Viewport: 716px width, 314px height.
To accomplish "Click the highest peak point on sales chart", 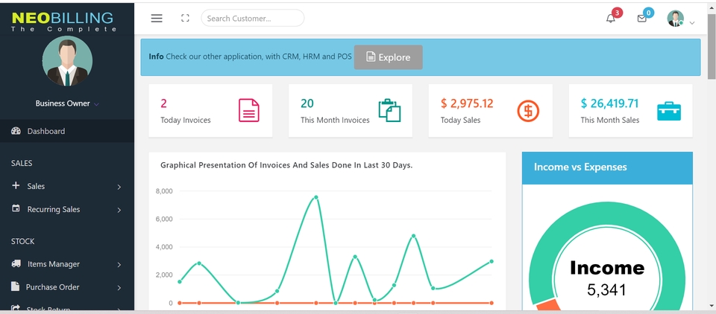I will tap(316, 197).
